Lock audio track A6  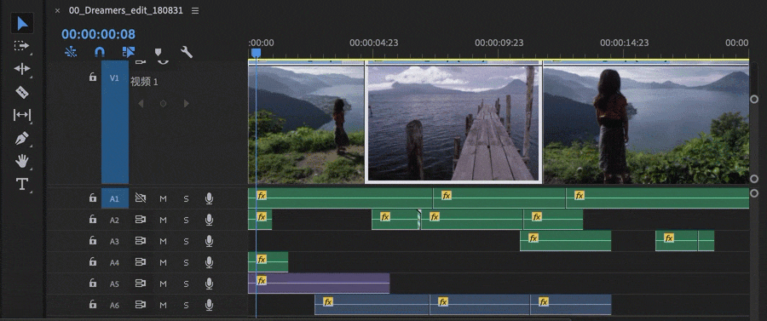tap(92, 304)
